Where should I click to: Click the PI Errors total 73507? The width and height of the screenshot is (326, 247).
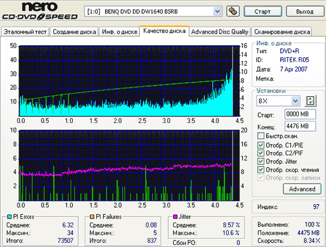click(x=66, y=240)
